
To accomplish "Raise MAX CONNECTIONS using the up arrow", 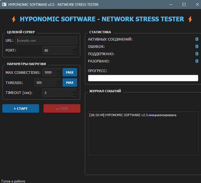I will [x=58, y=70].
